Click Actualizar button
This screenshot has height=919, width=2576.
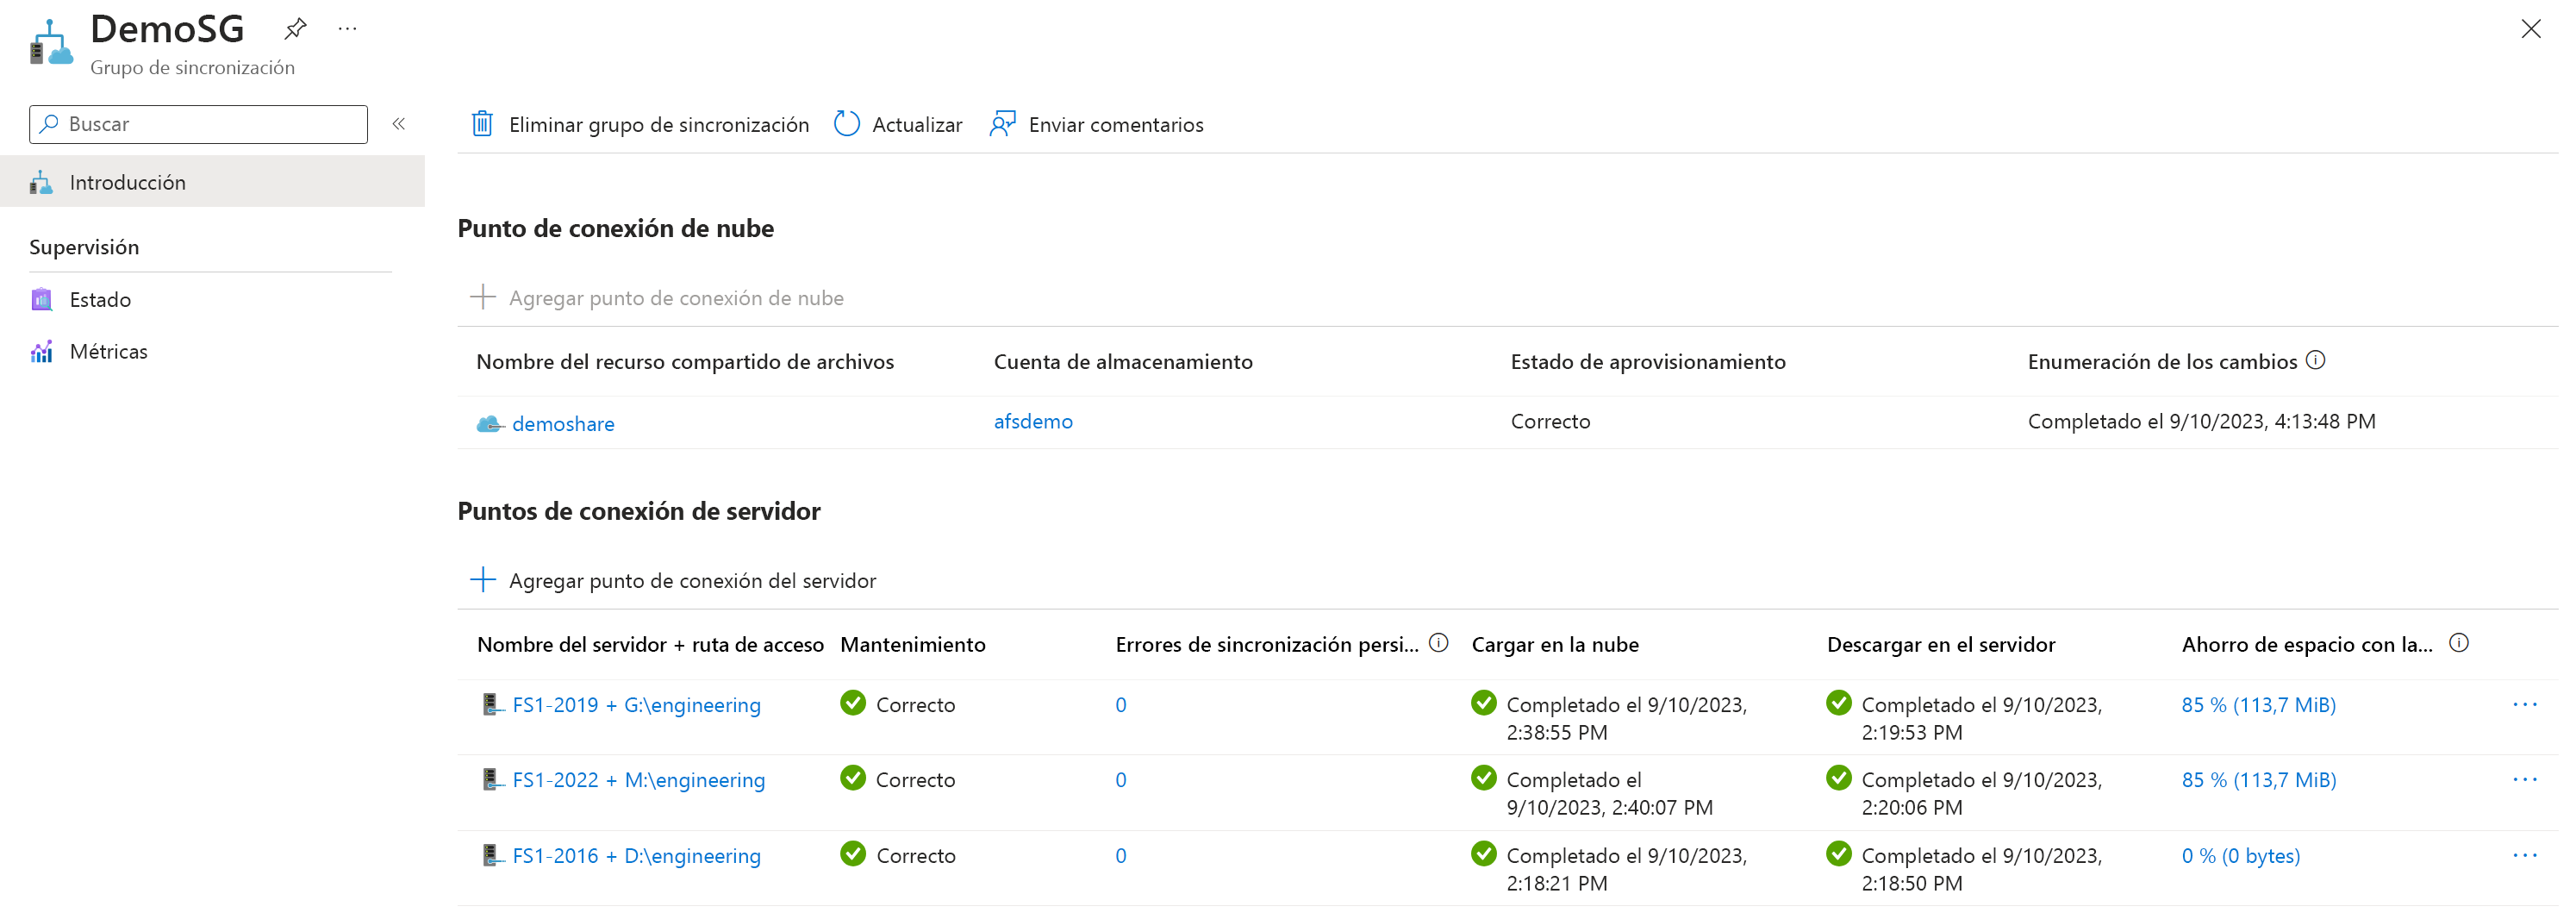tap(898, 124)
